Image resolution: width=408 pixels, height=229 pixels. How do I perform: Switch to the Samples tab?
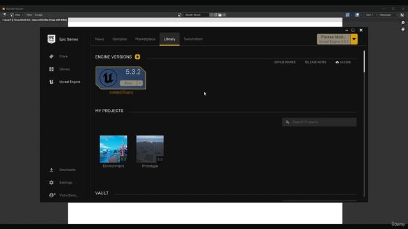tap(120, 39)
